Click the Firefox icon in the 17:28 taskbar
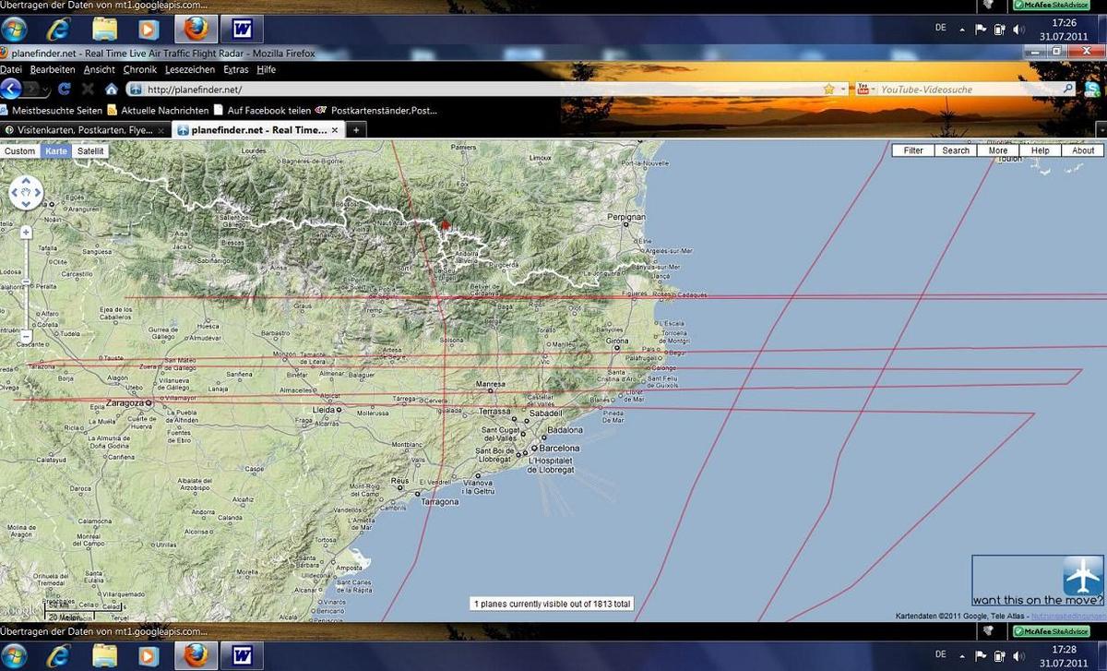Screen dimensions: 1107x671 click(x=196, y=656)
